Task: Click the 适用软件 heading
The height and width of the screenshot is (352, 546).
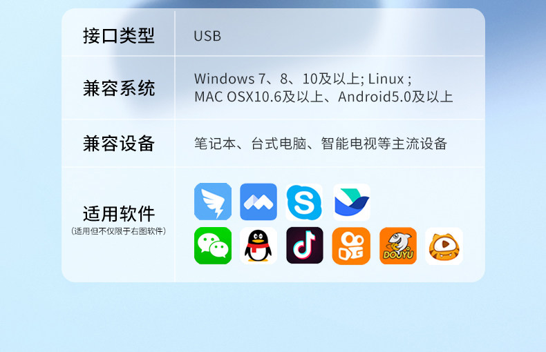Action: click(119, 213)
